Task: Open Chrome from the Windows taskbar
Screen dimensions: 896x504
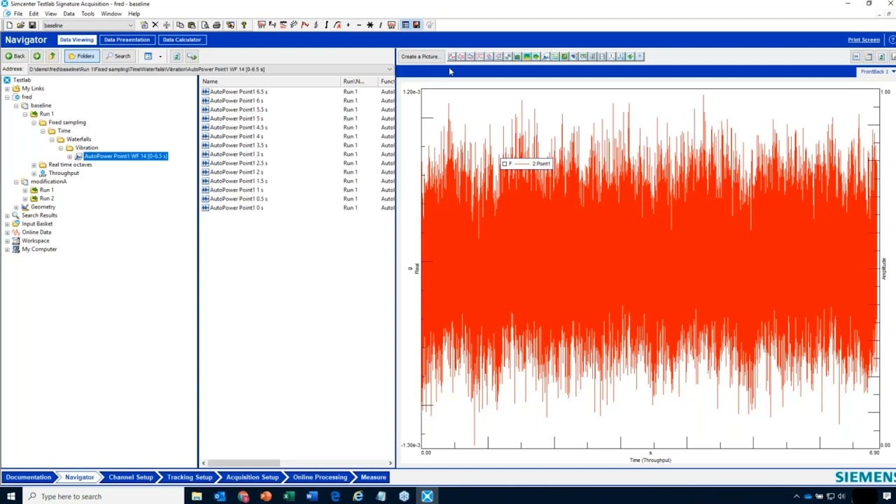Action: pos(243,496)
